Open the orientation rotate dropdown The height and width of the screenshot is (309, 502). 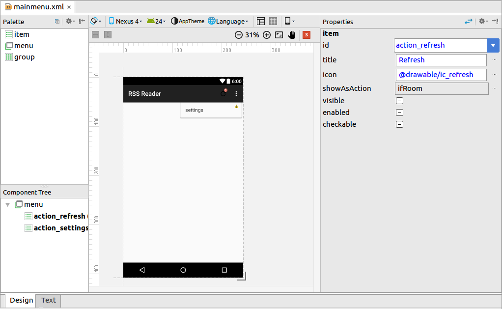(95, 21)
